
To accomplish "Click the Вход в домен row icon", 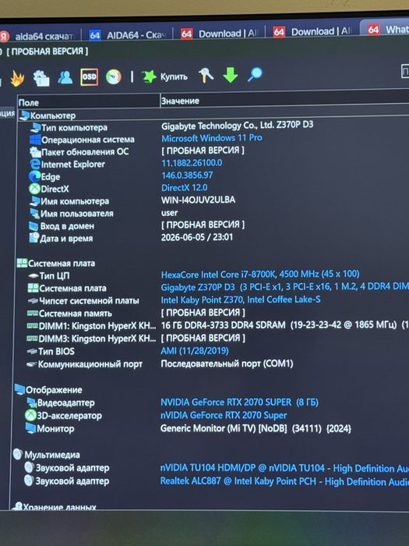I will click(x=33, y=225).
